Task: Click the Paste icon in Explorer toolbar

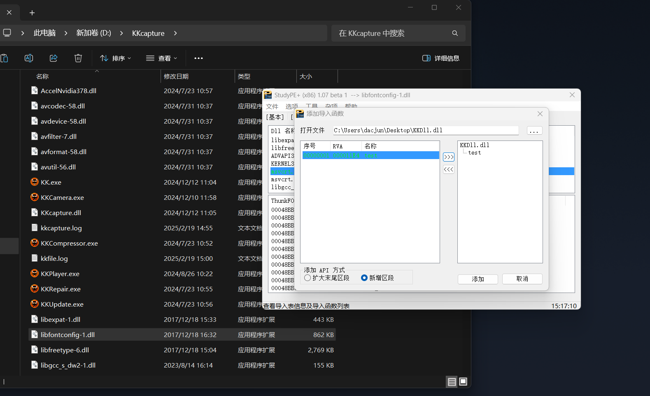Action: [x=4, y=58]
